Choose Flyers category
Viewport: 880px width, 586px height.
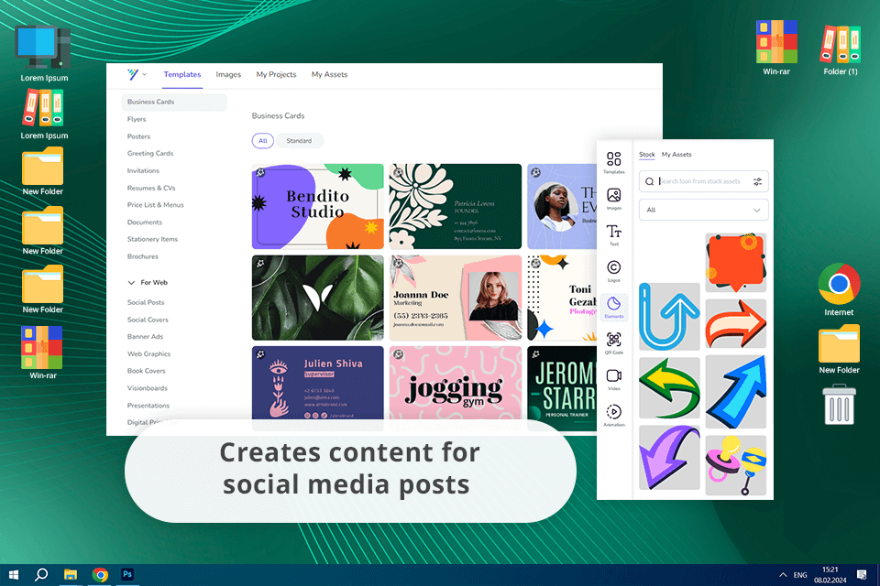coord(137,119)
